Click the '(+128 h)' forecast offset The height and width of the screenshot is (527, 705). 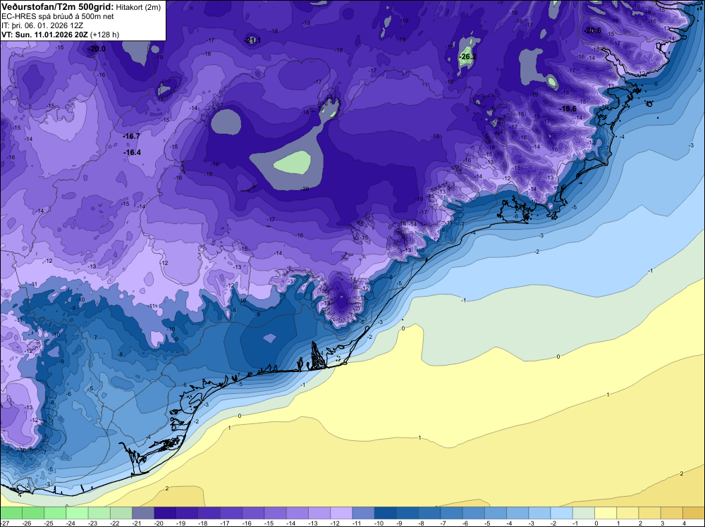105,35
